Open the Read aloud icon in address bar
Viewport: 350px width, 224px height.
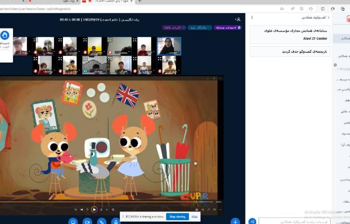click(x=293, y=9)
